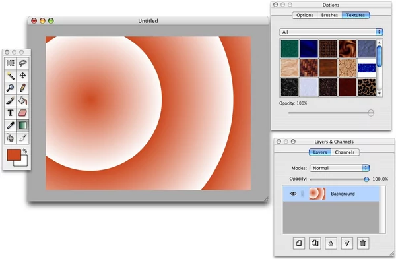Screen dimensions: 396x259
Task: Open the Modes dropdown showing Normal
Action: [340, 168]
